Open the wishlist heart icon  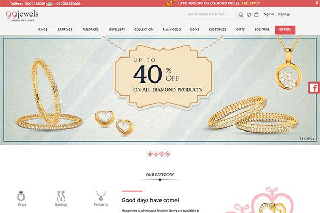click(x=249, y=15)
